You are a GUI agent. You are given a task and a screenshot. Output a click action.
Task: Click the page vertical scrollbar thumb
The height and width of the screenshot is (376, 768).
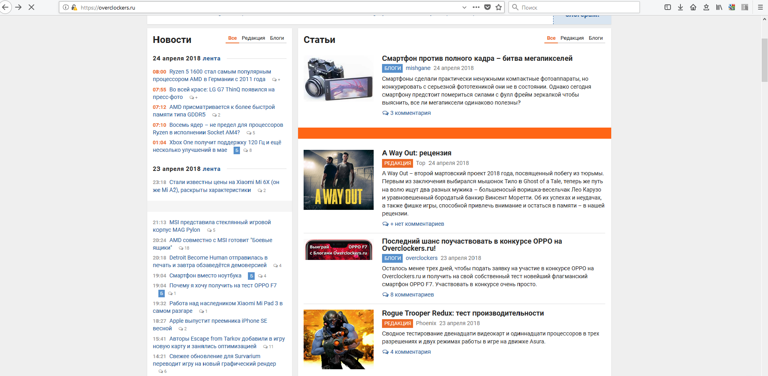[764, 60]
